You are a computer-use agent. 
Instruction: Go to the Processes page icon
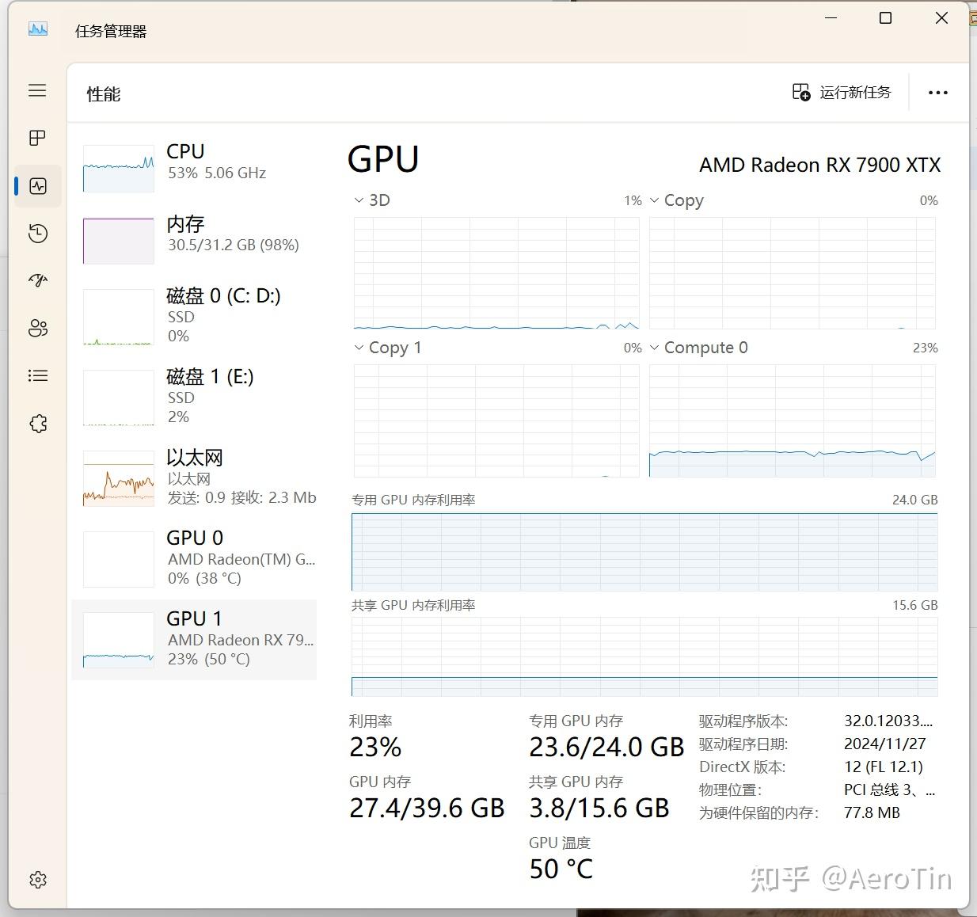click(x=37, y=138)
